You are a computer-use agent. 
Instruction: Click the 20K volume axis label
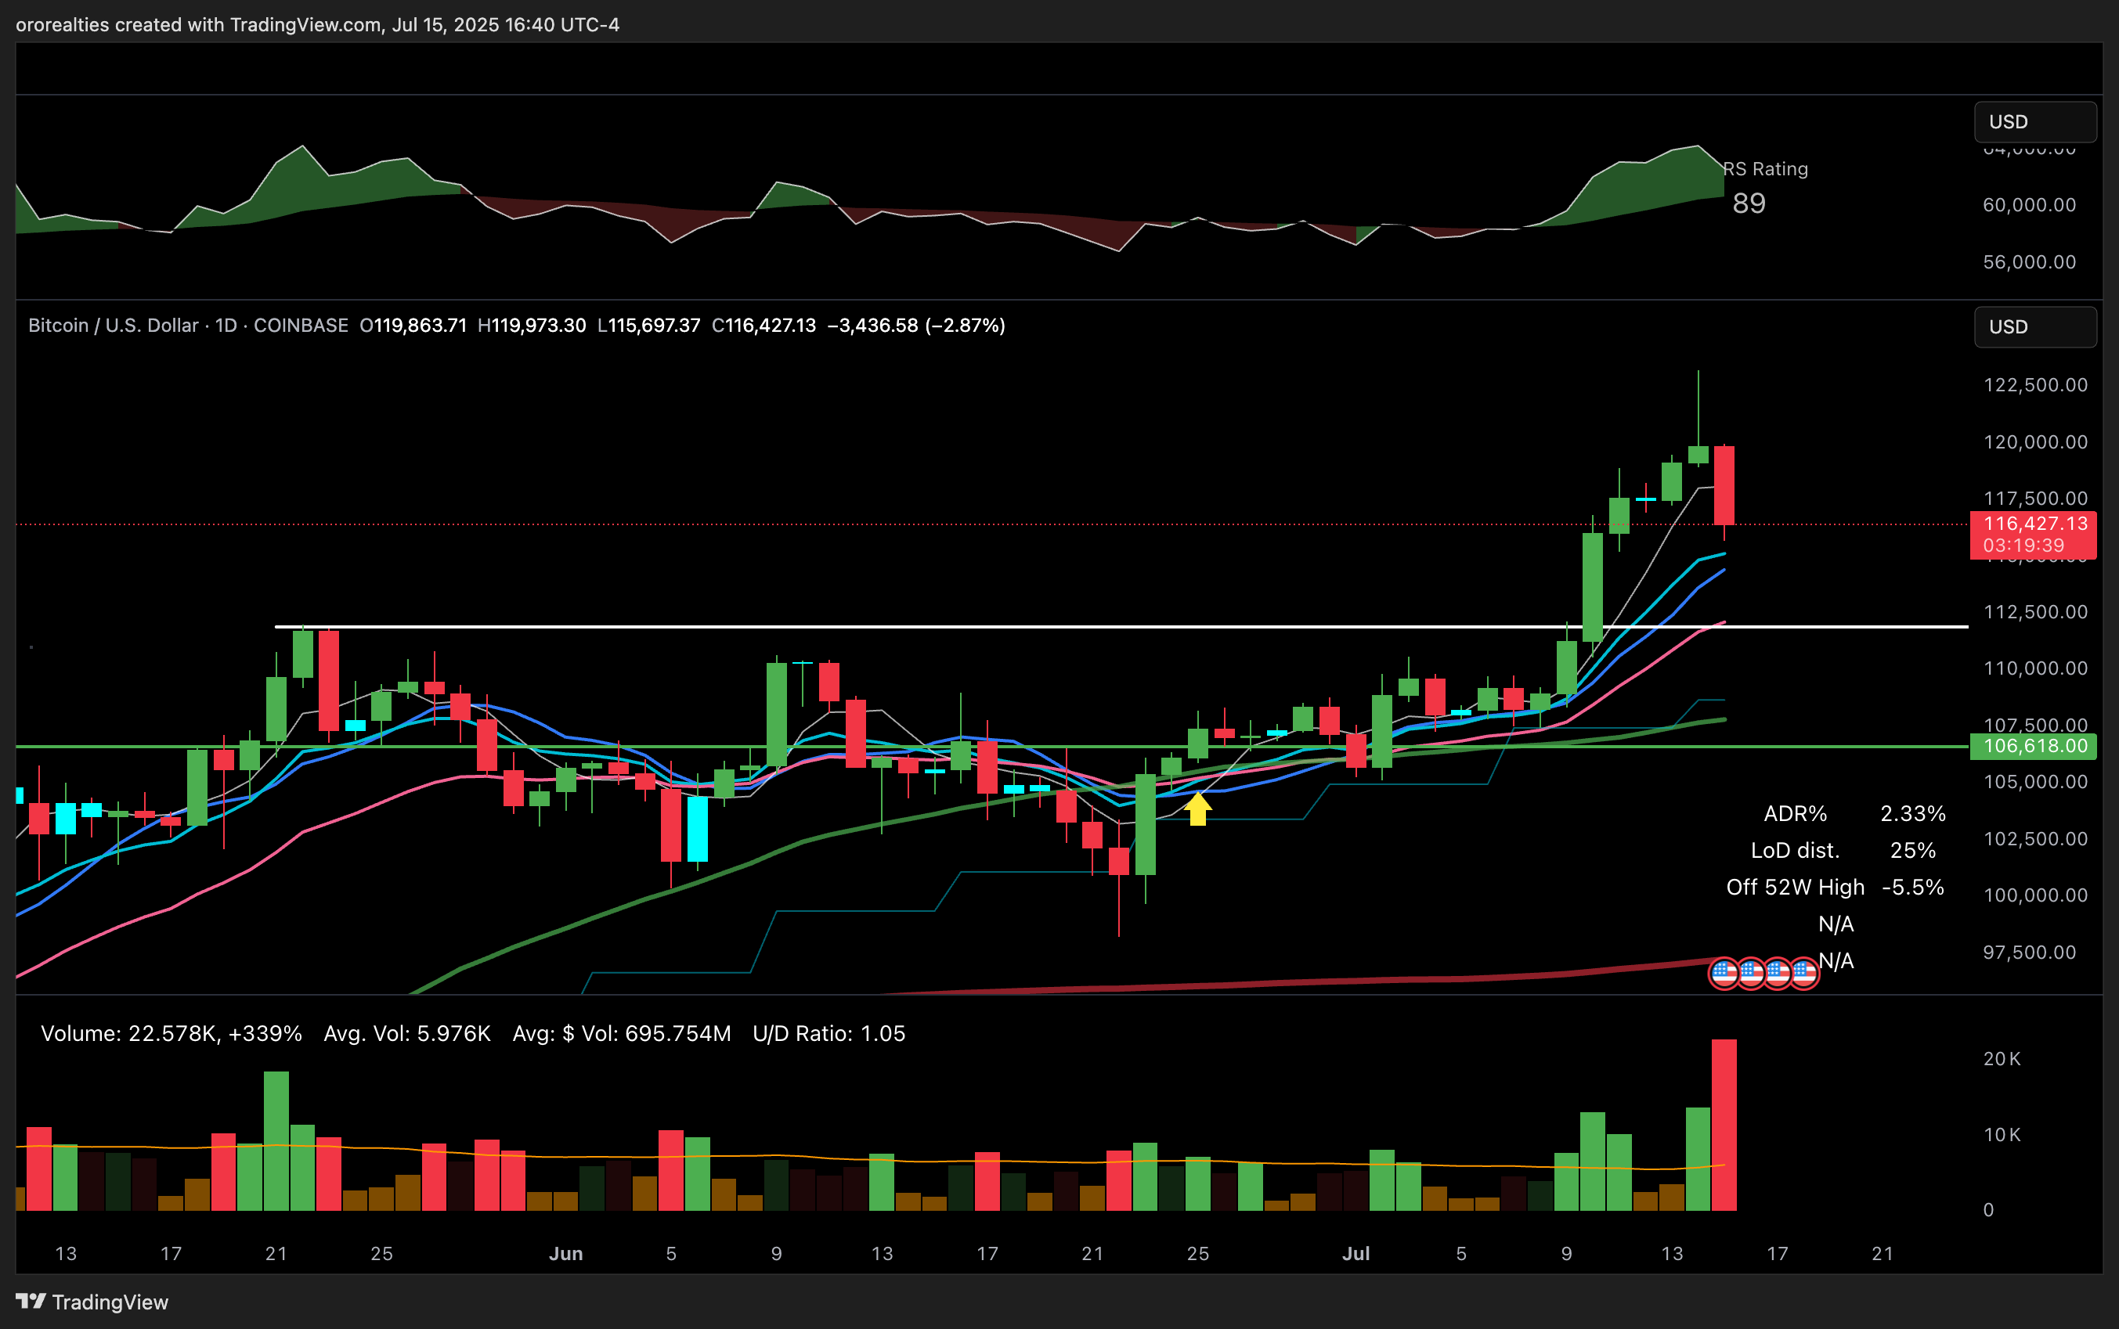point(2002,1059)
